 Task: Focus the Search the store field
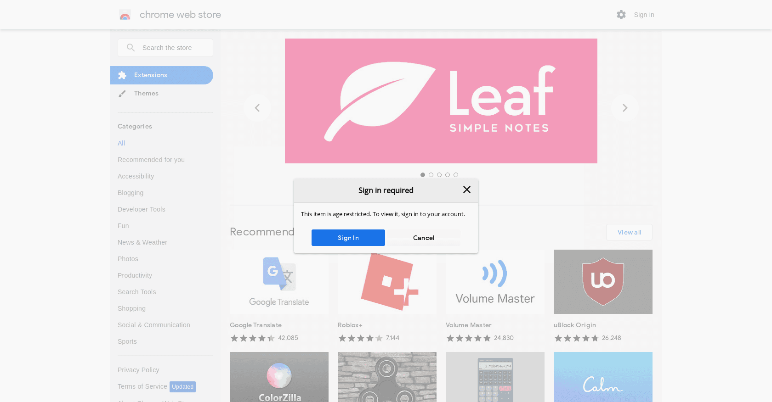click(x=165, y=48)
